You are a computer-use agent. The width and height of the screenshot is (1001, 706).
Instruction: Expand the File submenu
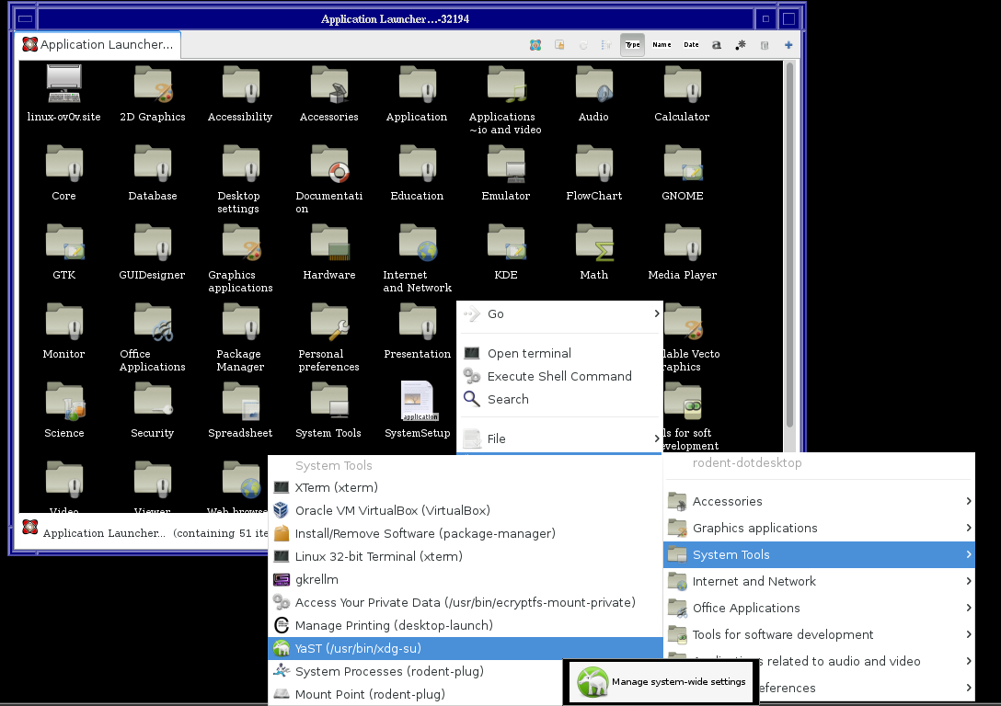(x=560, y=438)
